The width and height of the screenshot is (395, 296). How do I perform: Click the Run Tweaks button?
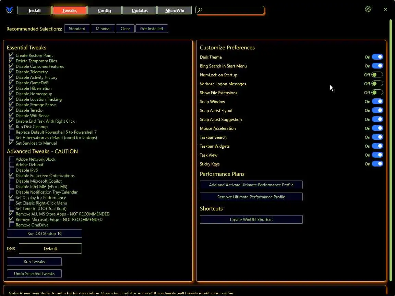[x=34, y=261]
